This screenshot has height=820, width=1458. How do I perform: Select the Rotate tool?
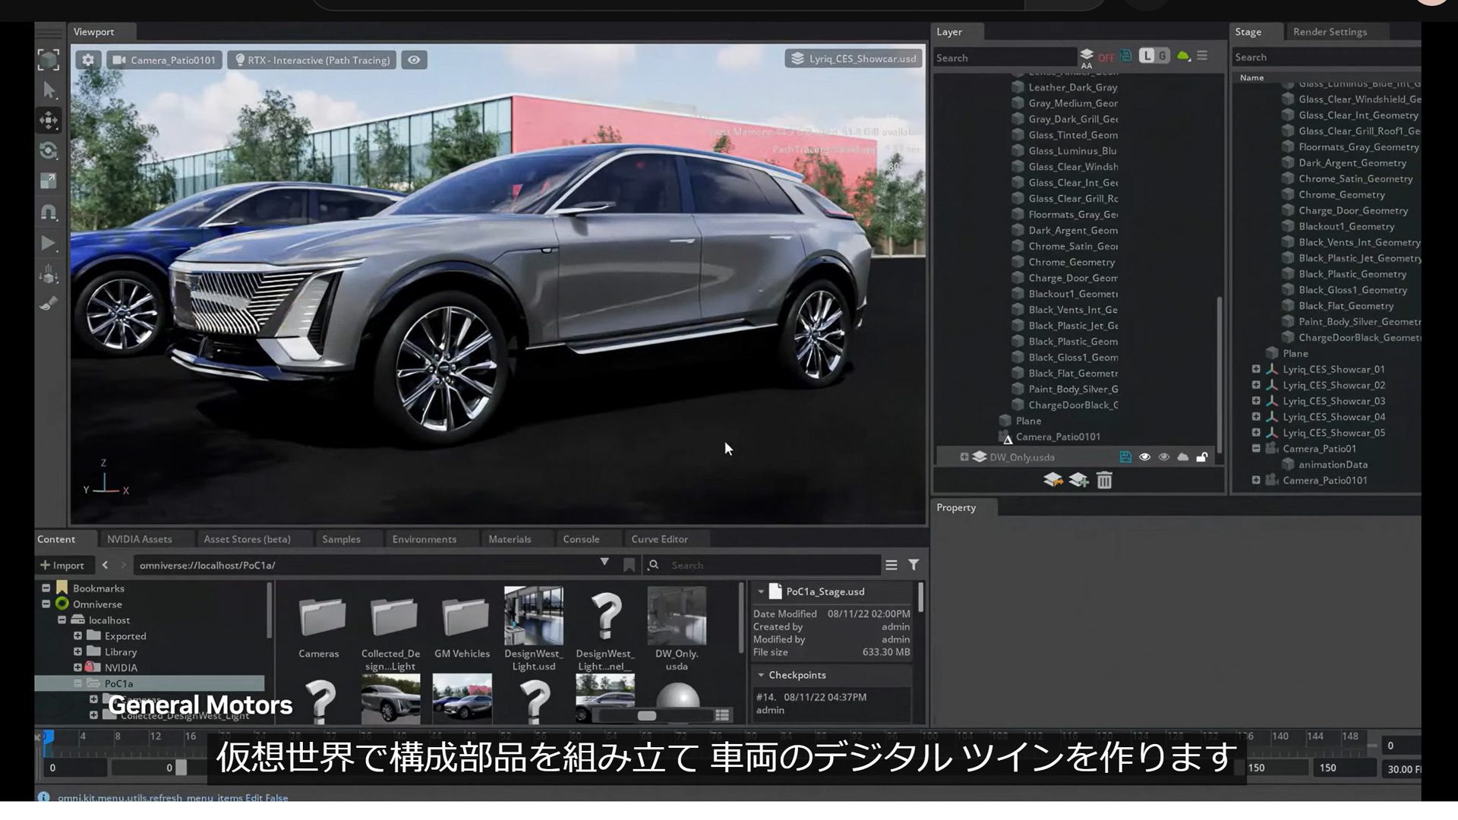[49, 150]
